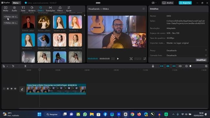The image size is (210, 118).
Task: Open the selection tool mode dropdown arrow
Action: pyautogui.click(x=7, y=66)
